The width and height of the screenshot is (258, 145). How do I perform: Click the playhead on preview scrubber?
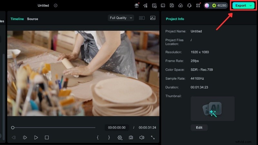point(13,128)
